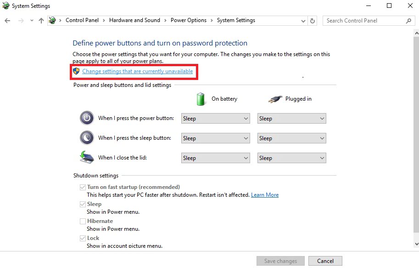
Task: Click the refresh icon in the address bar
Action: tap(313, 20)
